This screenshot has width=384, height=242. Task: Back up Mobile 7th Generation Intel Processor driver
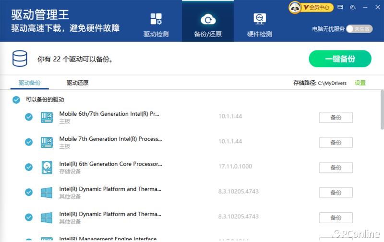point(336,142)
